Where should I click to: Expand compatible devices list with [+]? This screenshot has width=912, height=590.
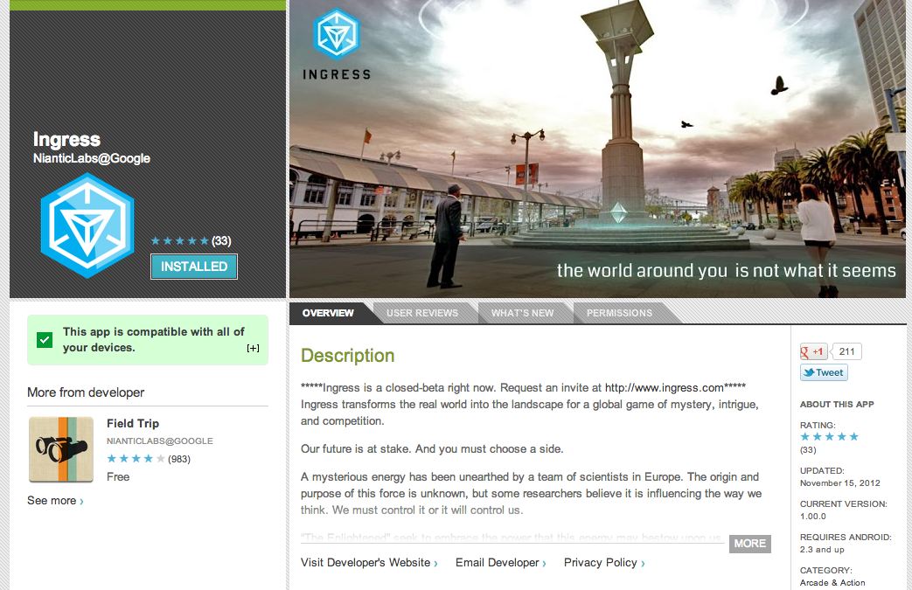(x=253, y=348)
